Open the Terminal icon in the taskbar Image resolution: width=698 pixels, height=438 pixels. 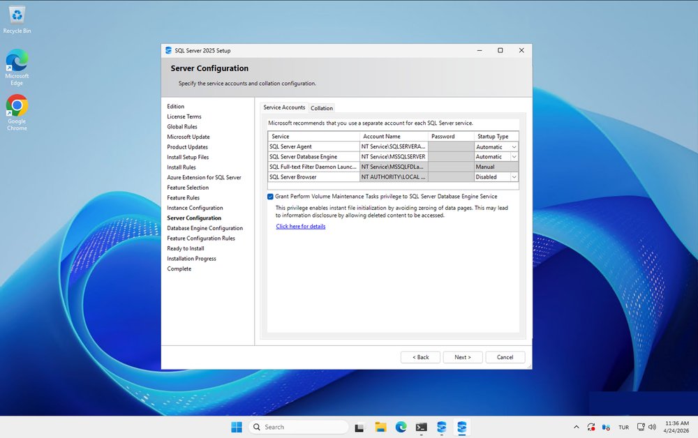click(421, 427)
